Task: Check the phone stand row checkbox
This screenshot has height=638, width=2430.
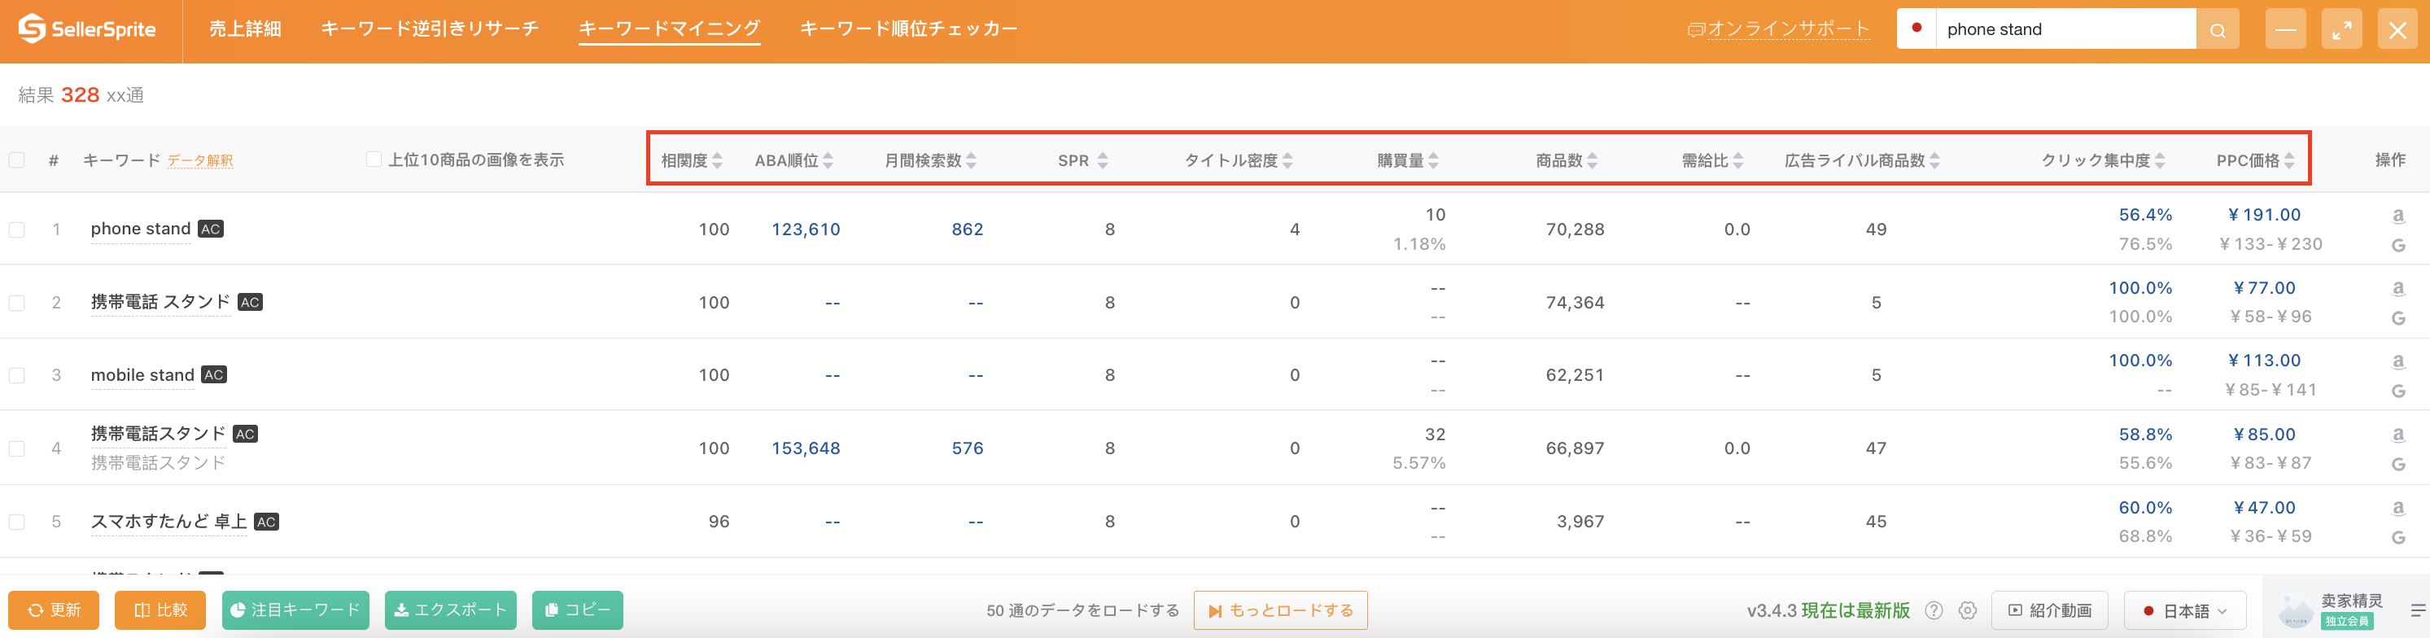Action: (17, 230)
